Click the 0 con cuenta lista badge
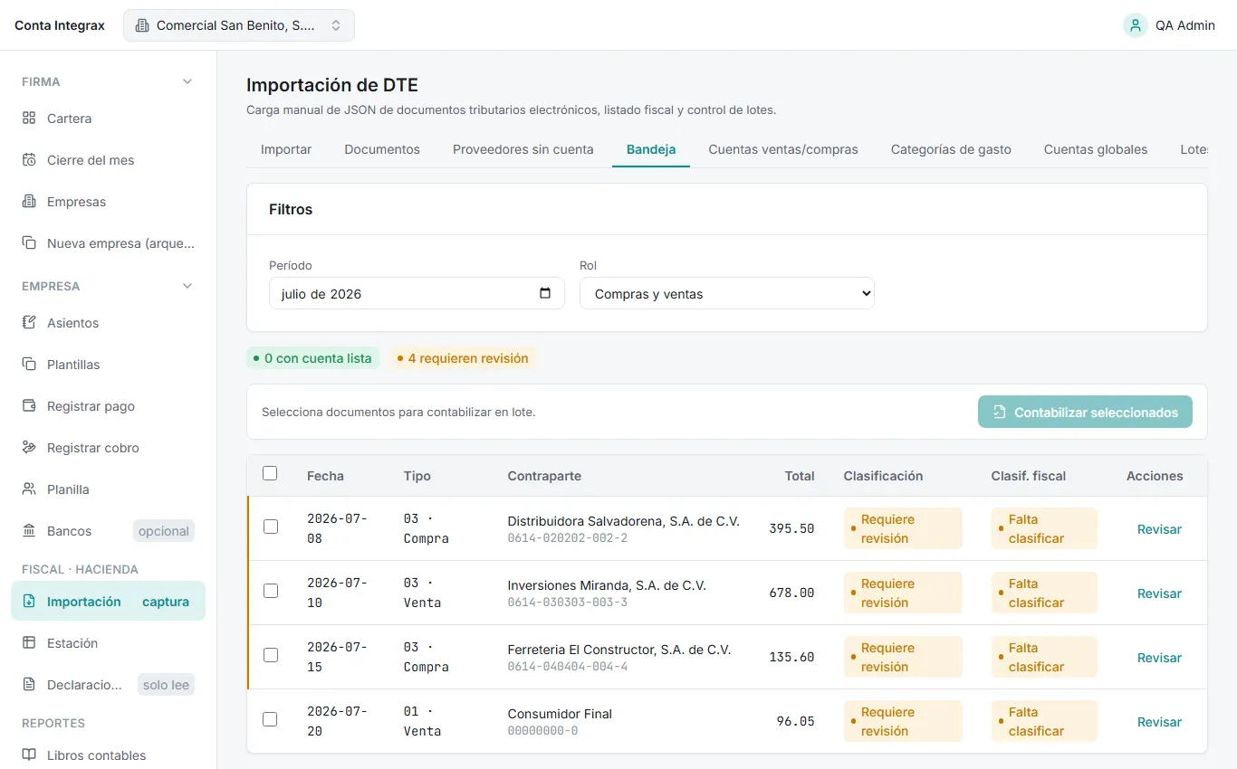The width and height of the screenshot is (1237, 769). click(312, 358)
